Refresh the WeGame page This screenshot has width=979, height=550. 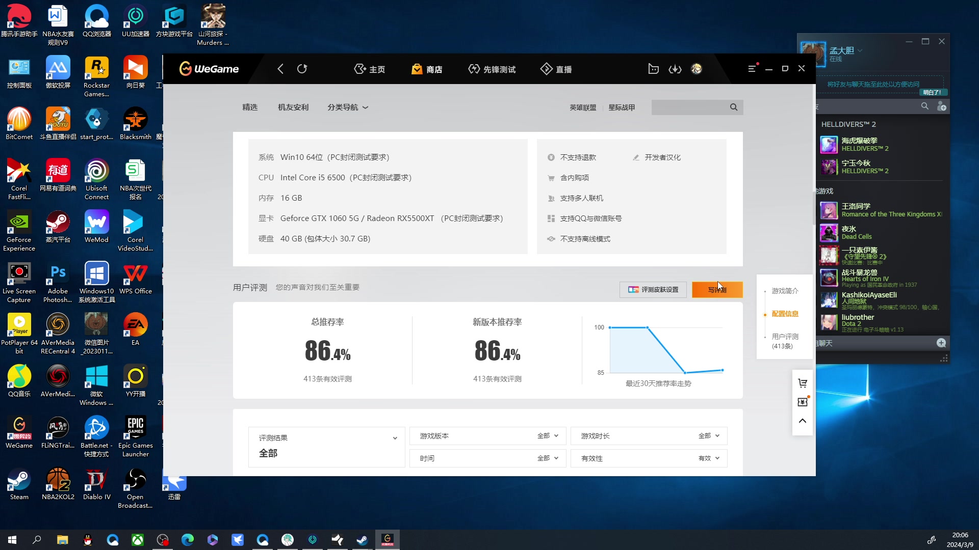302,69
